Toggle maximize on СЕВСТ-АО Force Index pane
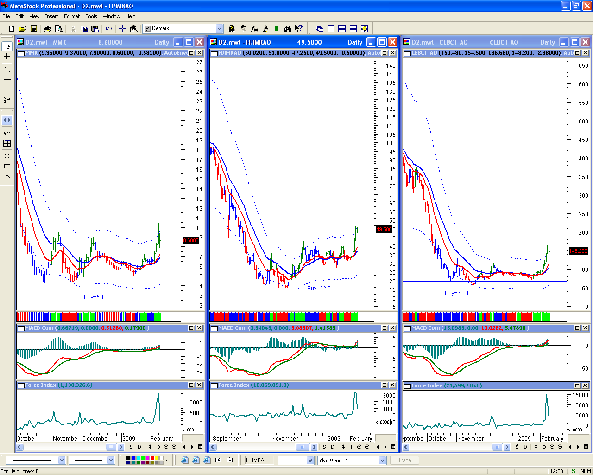This screenshot has width=593, height=475. point(578,385)
